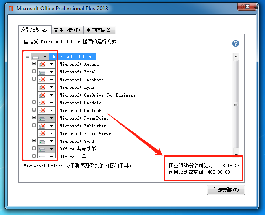Viewport: 265px width, 215px height.
Task: Expand the Microsoft Access tree node
Action: point(34,63)
